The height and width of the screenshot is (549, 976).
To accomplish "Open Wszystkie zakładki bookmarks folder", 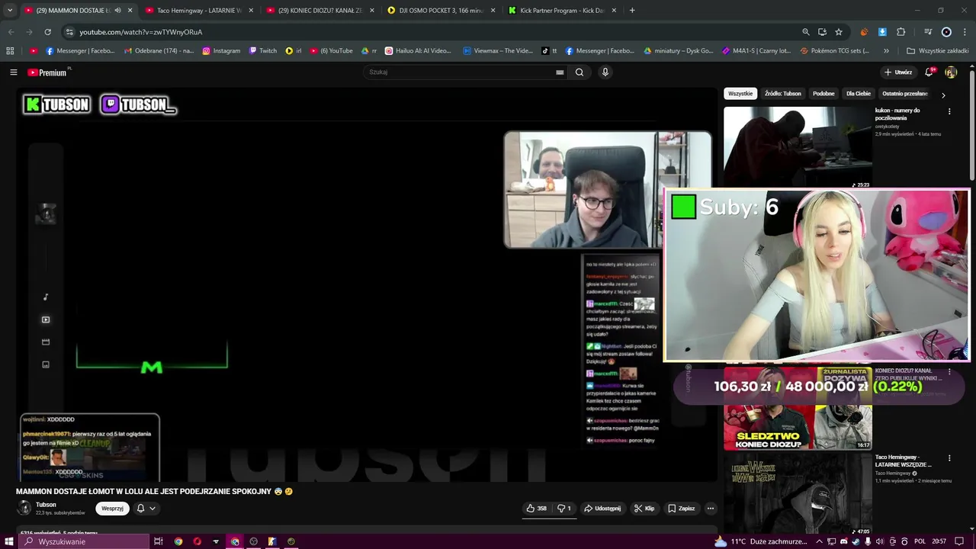I will [x=937, y=51].
